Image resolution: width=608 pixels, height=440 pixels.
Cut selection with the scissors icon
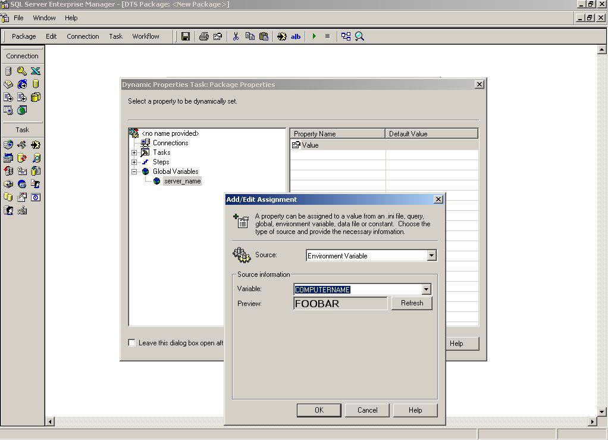coord(236,36)
